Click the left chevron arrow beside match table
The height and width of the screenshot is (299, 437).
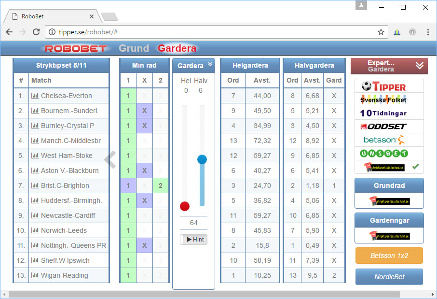click(x=110, y=159)
